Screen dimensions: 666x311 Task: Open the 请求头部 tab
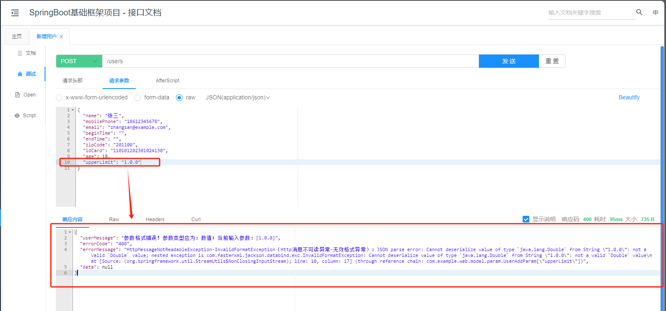tap(73, 81)
